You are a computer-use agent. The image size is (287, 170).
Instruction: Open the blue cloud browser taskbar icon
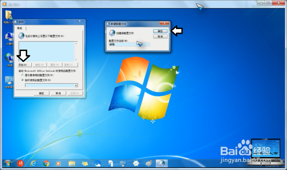point(98,163)
